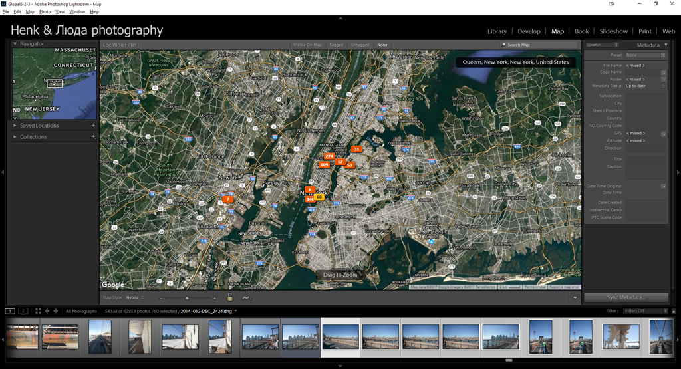
Task: Open the Window menu
Action: pos(77,12)
